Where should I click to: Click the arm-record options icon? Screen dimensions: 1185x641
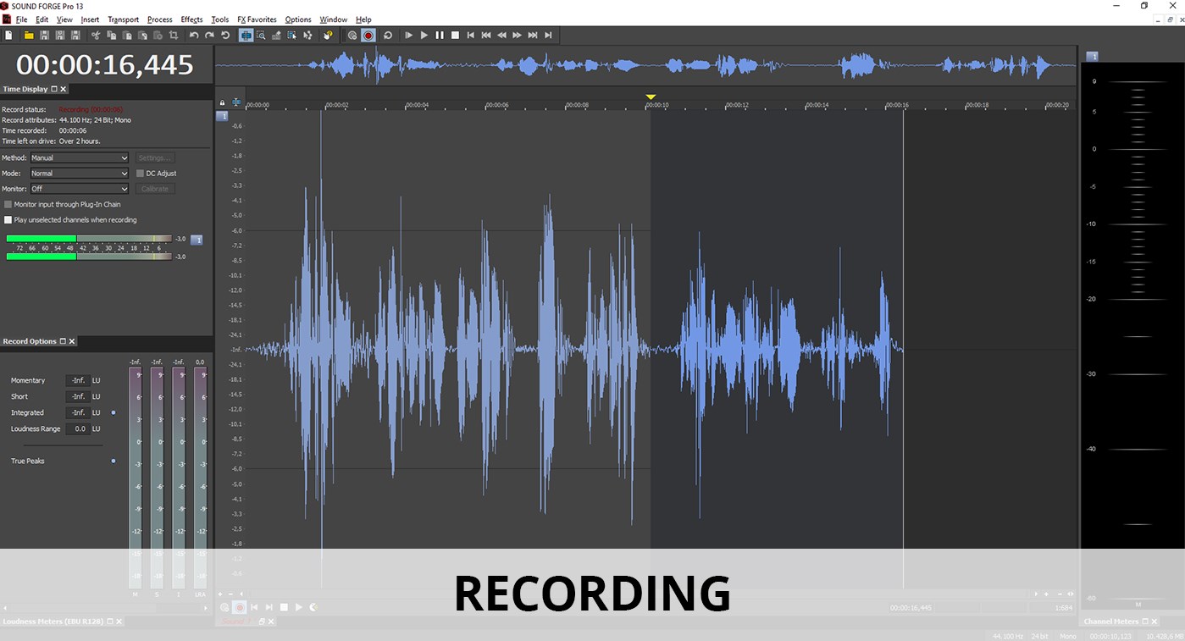352,35
